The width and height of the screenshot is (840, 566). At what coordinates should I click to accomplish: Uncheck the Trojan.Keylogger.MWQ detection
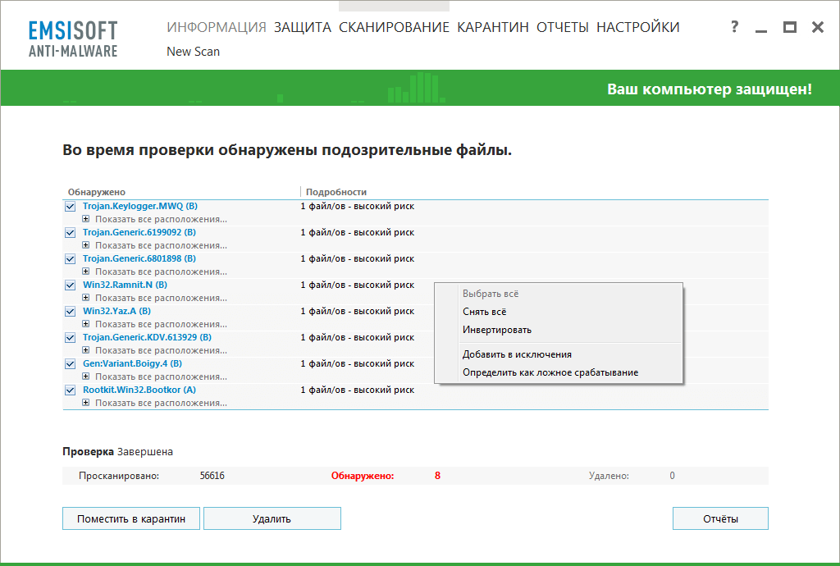point(70,206)
